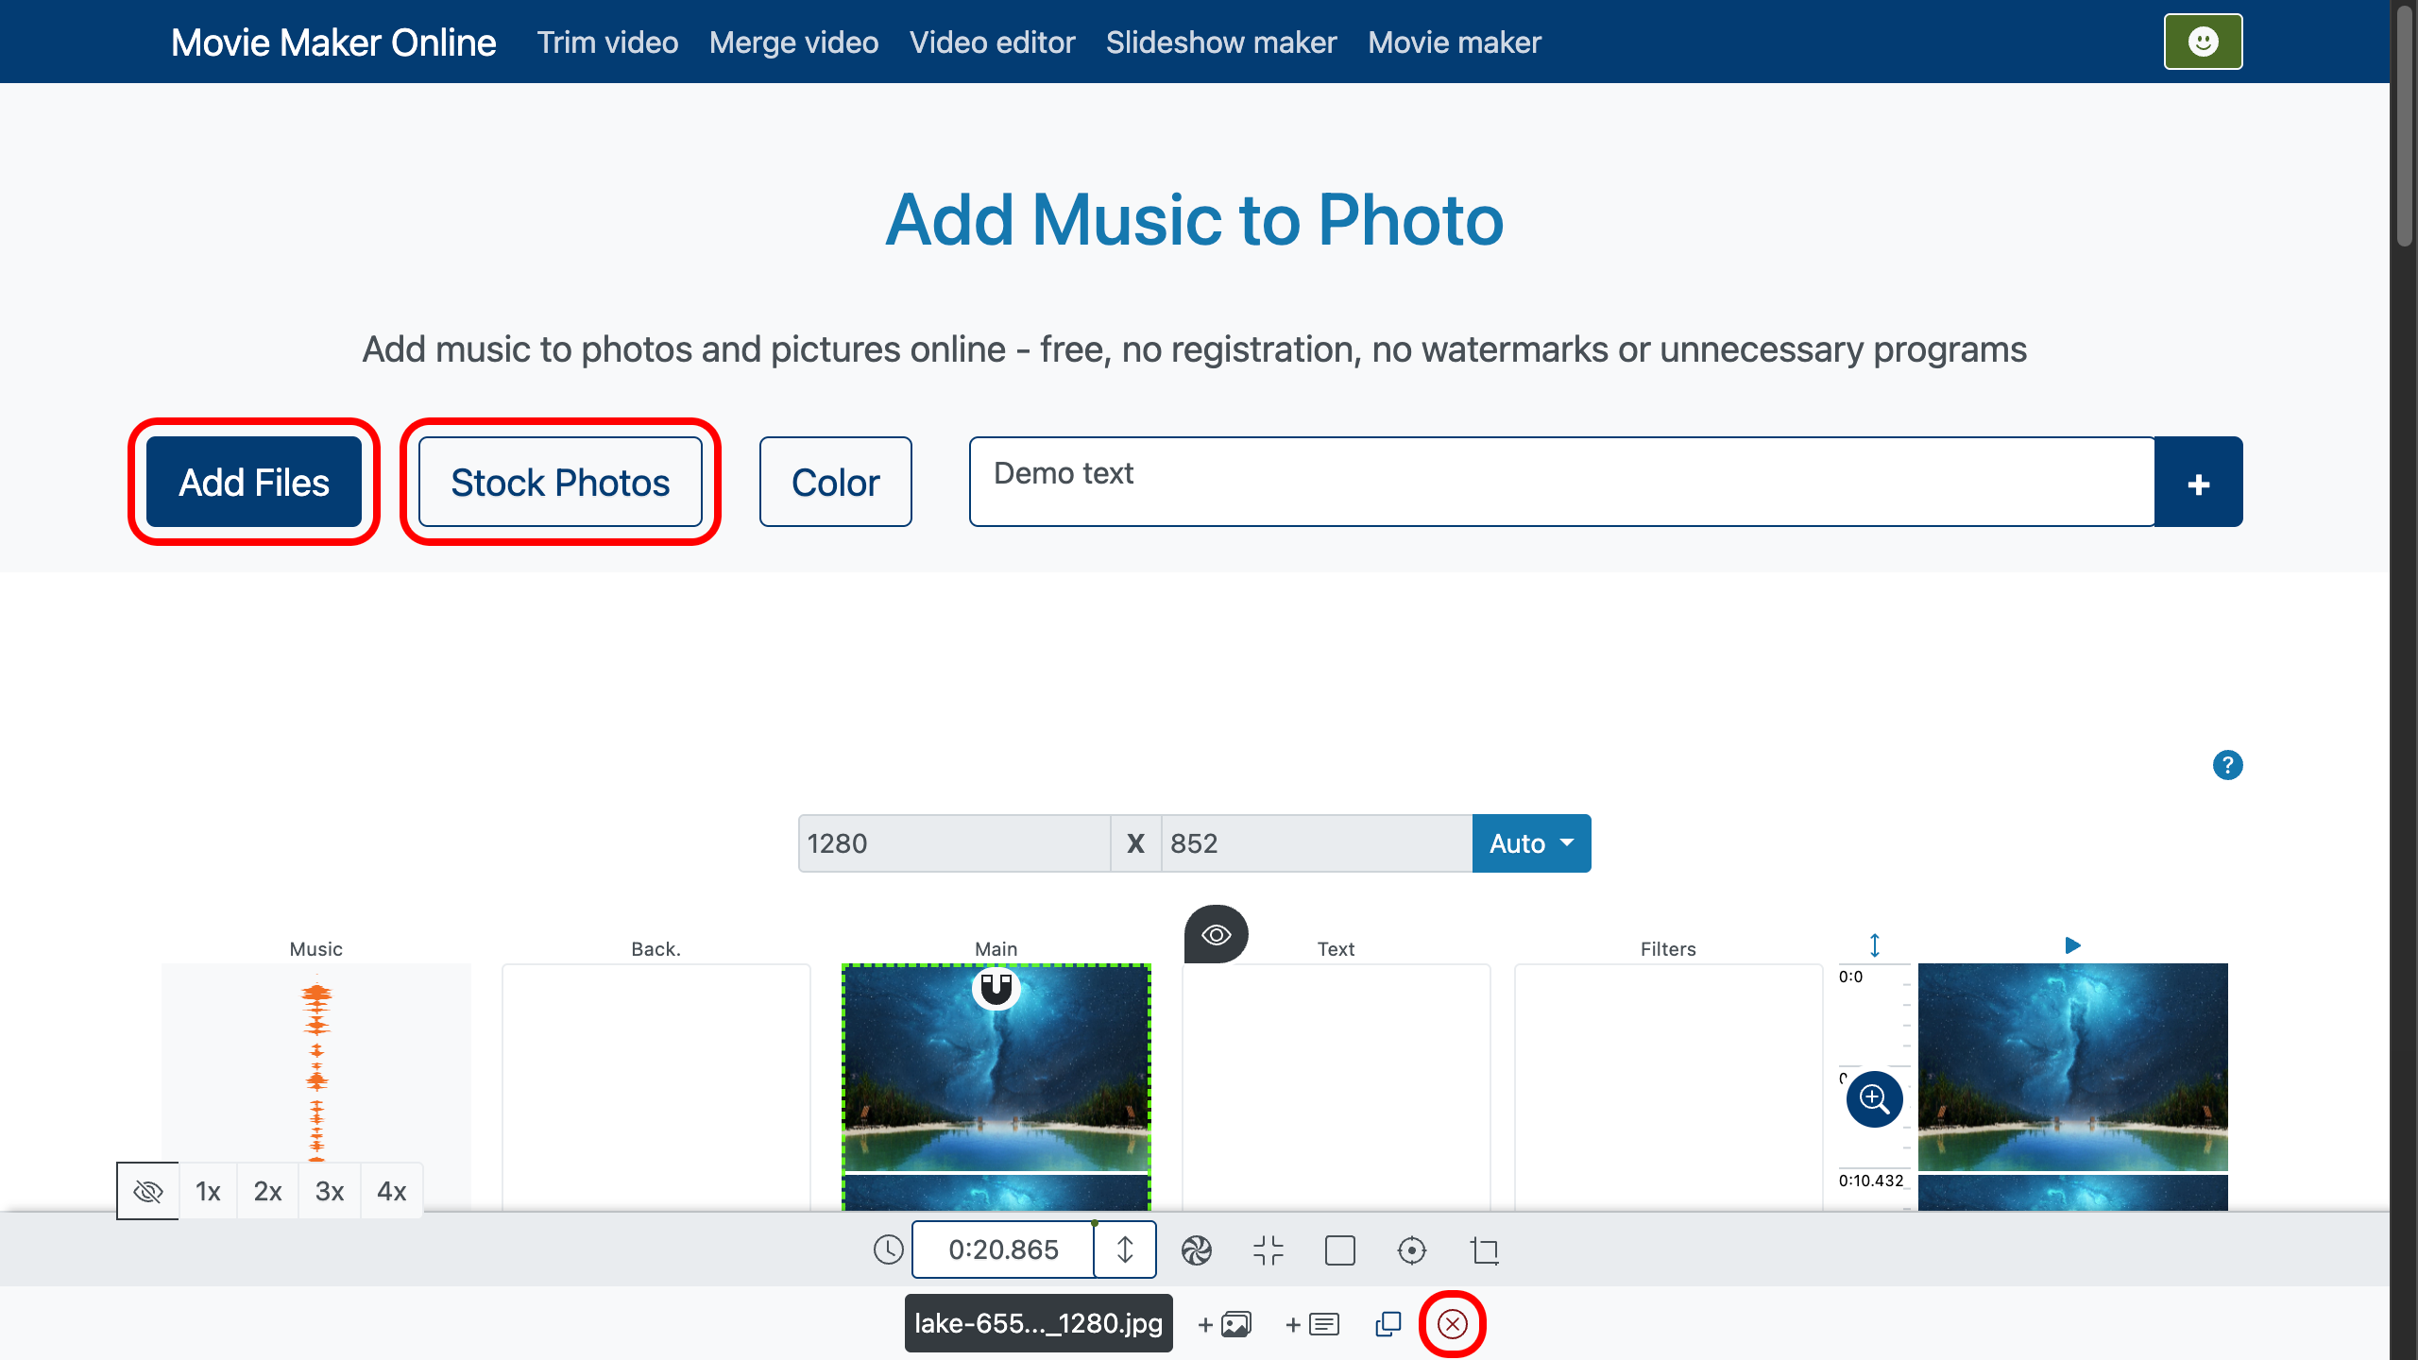Click the magnifier zoom-in timeline button
The height and width of the screenshot is (1360, 2418).
point(1874,1098)
